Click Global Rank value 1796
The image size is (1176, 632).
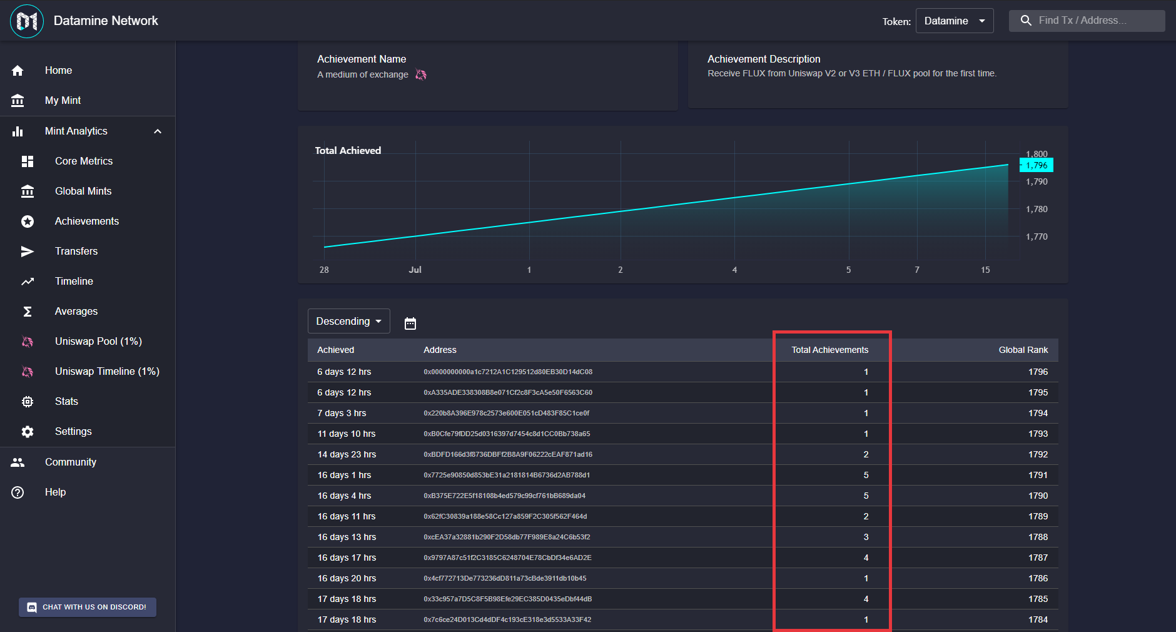1038,372
